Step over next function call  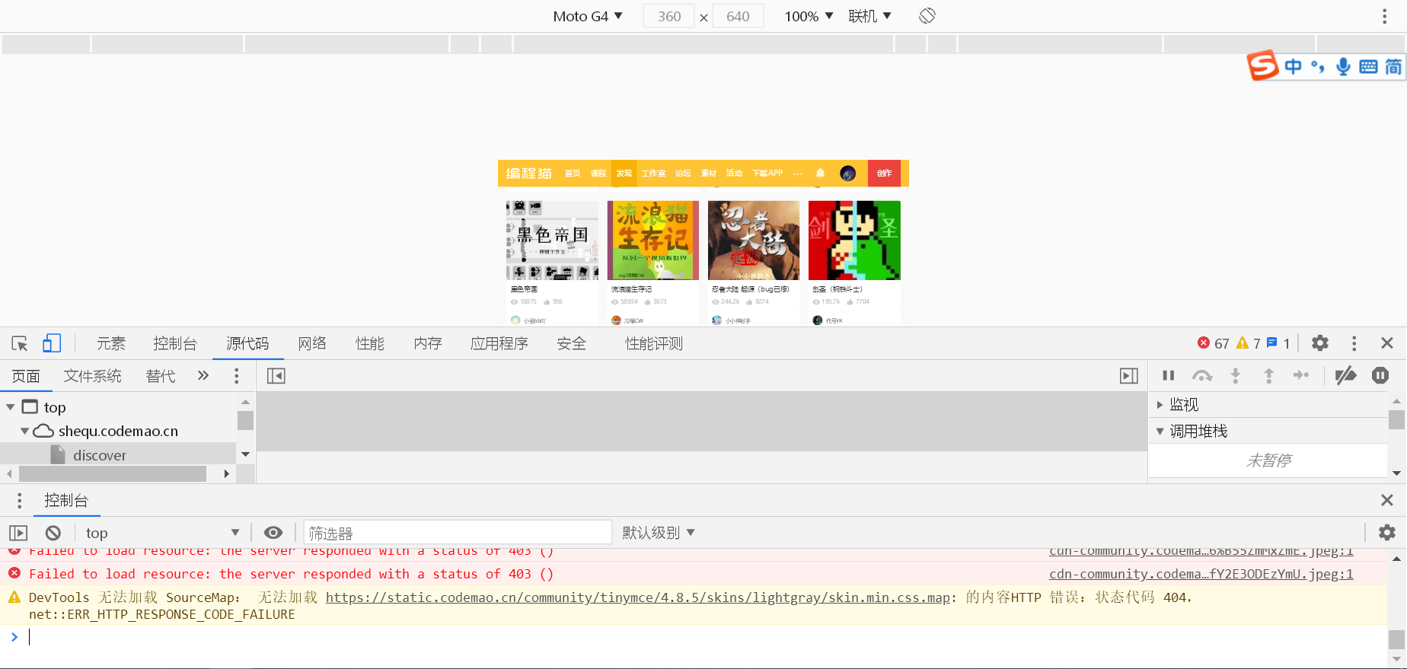point(1202,375)
